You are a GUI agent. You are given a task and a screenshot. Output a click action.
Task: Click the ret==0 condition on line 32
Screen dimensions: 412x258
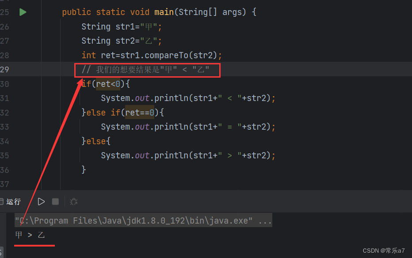point(140,113)
